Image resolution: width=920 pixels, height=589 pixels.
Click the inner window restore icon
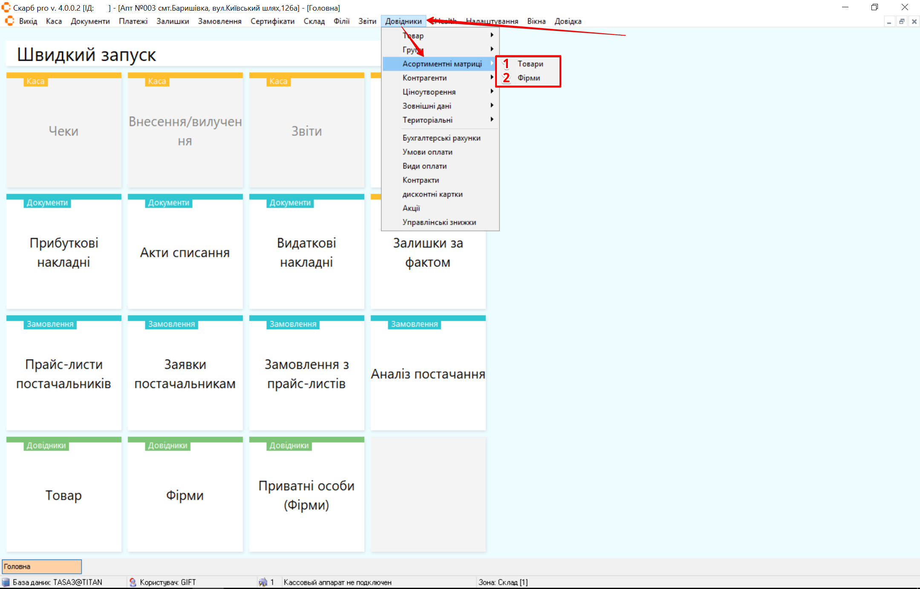coord(902,21)
